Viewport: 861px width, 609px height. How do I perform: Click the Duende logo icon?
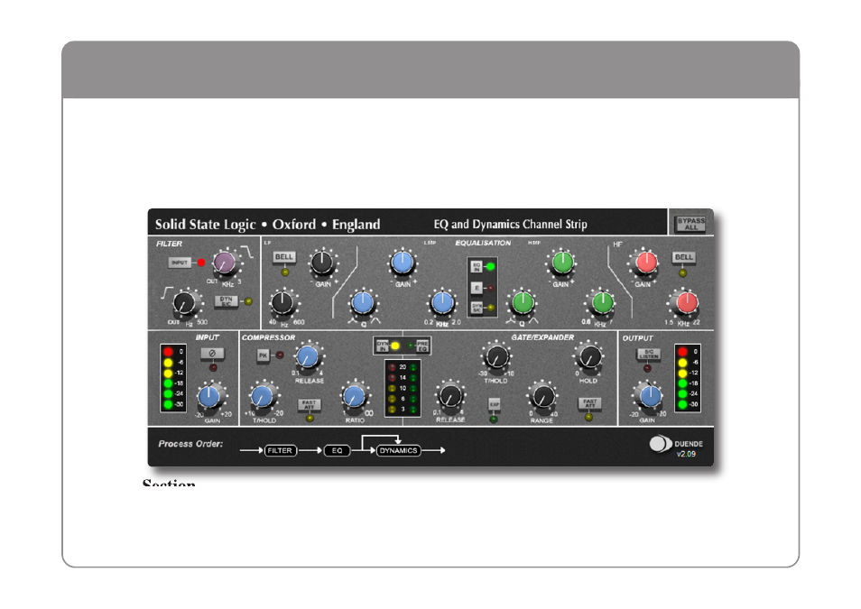click(x=661, y=444)
